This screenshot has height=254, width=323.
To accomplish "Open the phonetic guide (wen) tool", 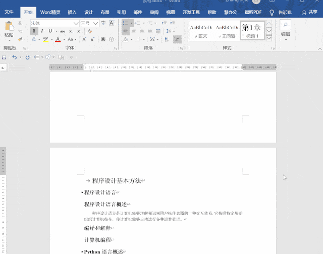I will click(x=103, y=23).
